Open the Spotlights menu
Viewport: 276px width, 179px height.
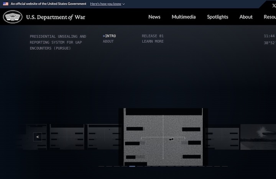coord(217,17)
